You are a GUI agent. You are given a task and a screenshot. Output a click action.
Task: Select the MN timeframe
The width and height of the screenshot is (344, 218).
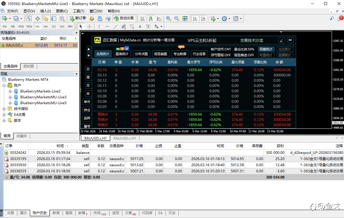(x=70, y=26)
